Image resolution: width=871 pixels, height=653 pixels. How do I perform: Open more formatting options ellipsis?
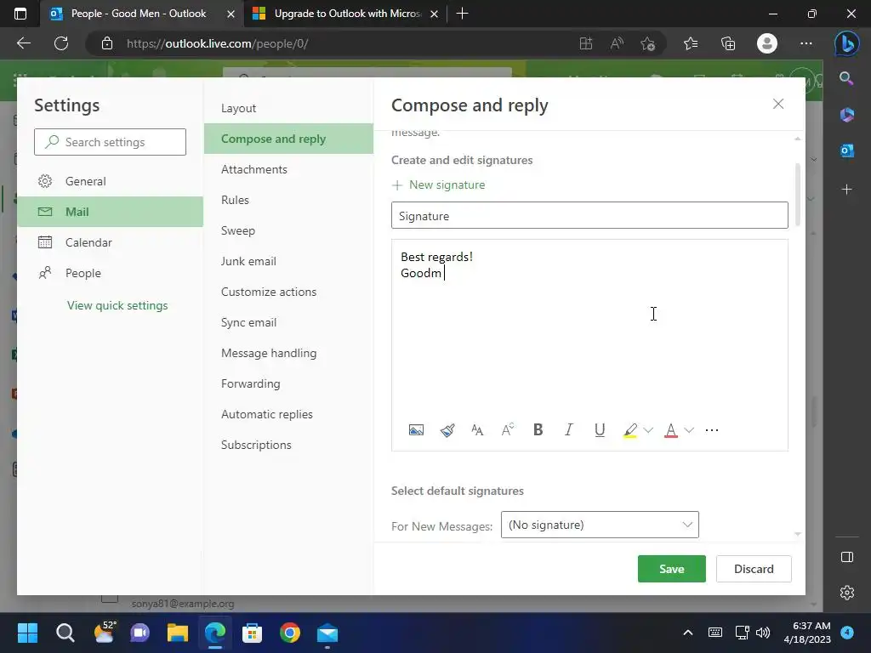point(712,430)
